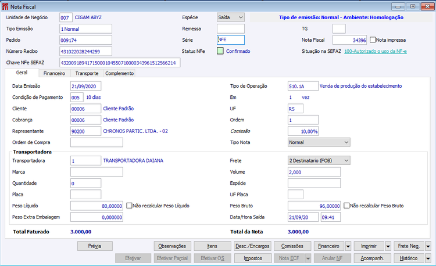This screenshot has width=436, height=266.
Task: Click the Pedido field 009174
Action: [85, 40]
